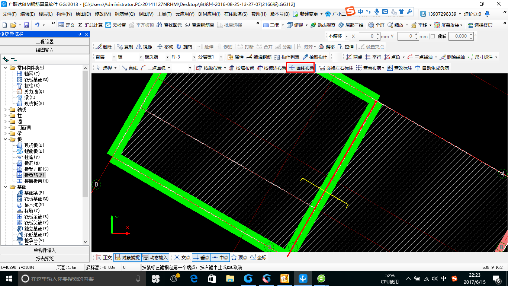
Task: Open 绘图(D) menu
Action: (x=83, y=14)
